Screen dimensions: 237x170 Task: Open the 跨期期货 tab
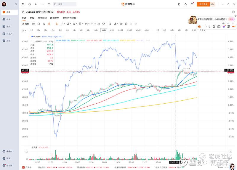55,18
